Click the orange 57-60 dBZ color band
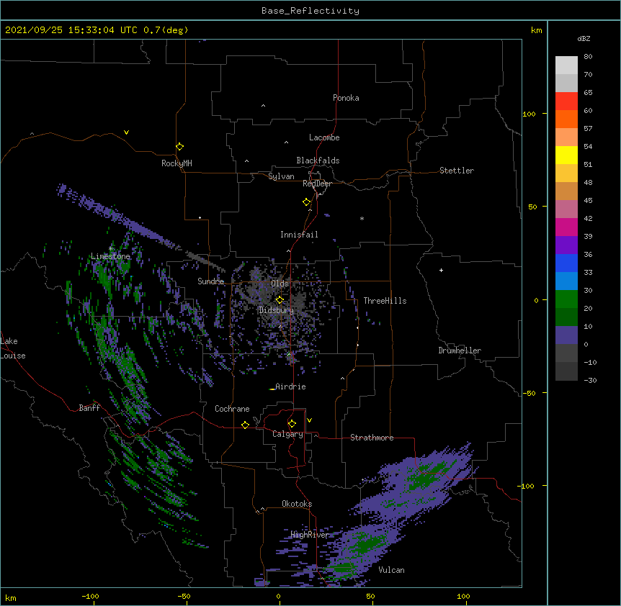Screen dimensions: 621x606 click(566, 119)
